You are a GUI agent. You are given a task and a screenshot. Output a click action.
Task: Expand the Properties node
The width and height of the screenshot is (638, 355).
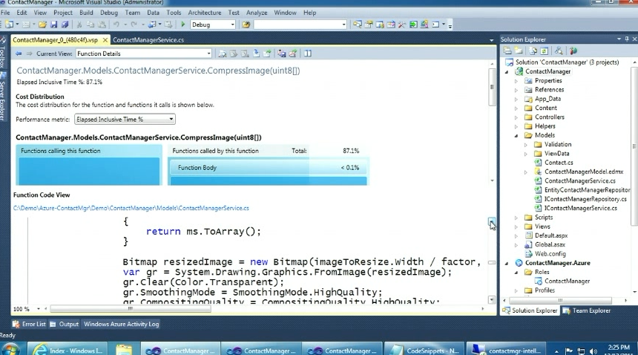pyautogui.click(x=516, y=81)
